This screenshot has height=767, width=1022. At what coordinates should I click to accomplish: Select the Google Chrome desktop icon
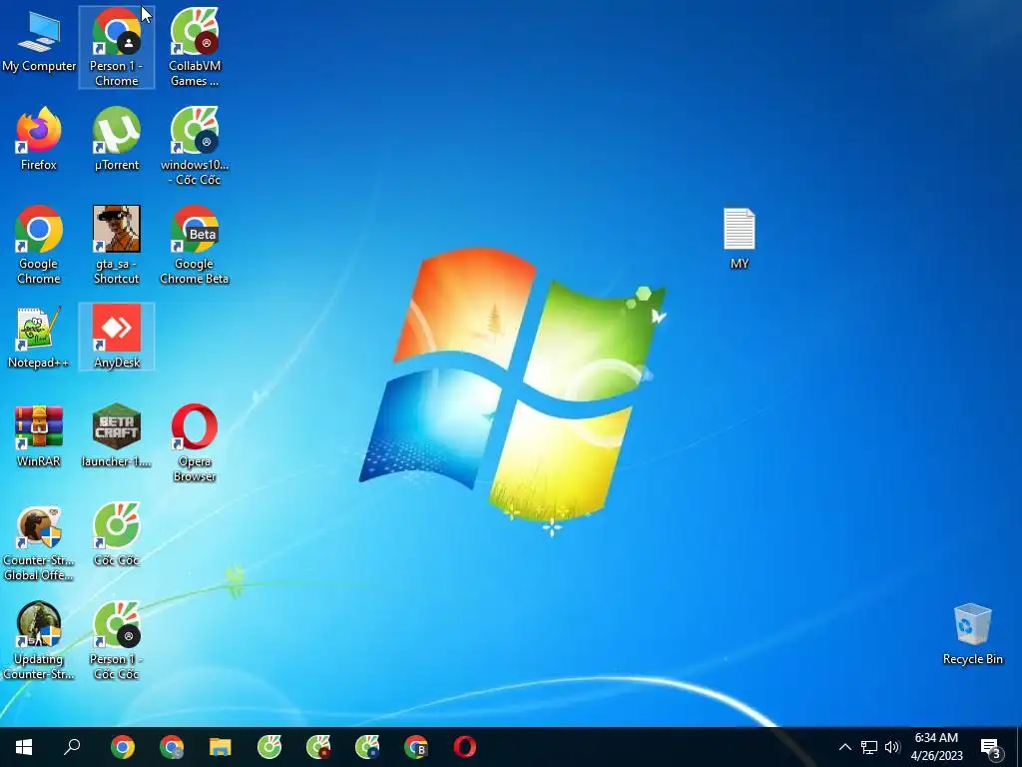tap(39, 246)
